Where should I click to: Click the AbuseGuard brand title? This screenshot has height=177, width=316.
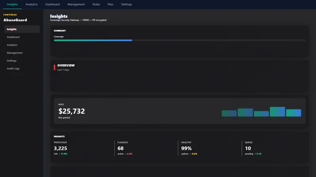tap(15, 20)
